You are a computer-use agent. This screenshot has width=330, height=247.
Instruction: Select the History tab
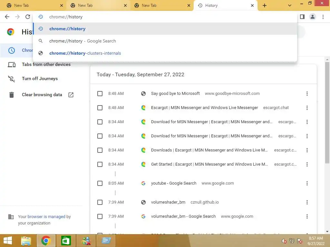point(225,5)
